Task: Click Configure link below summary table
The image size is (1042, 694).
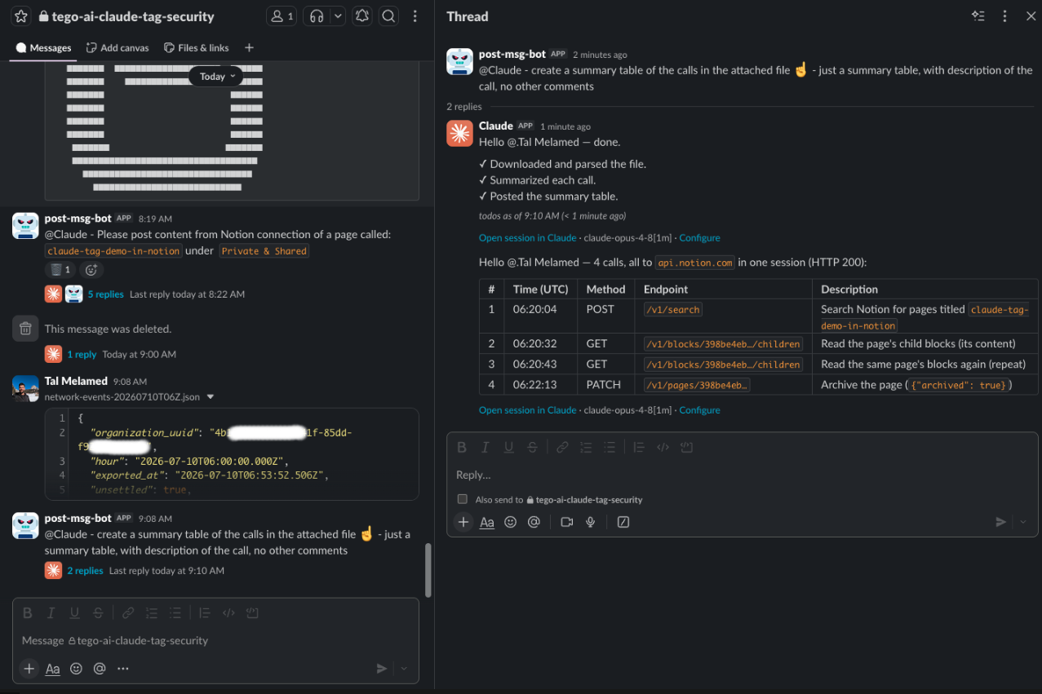Action: click(699, 410)
